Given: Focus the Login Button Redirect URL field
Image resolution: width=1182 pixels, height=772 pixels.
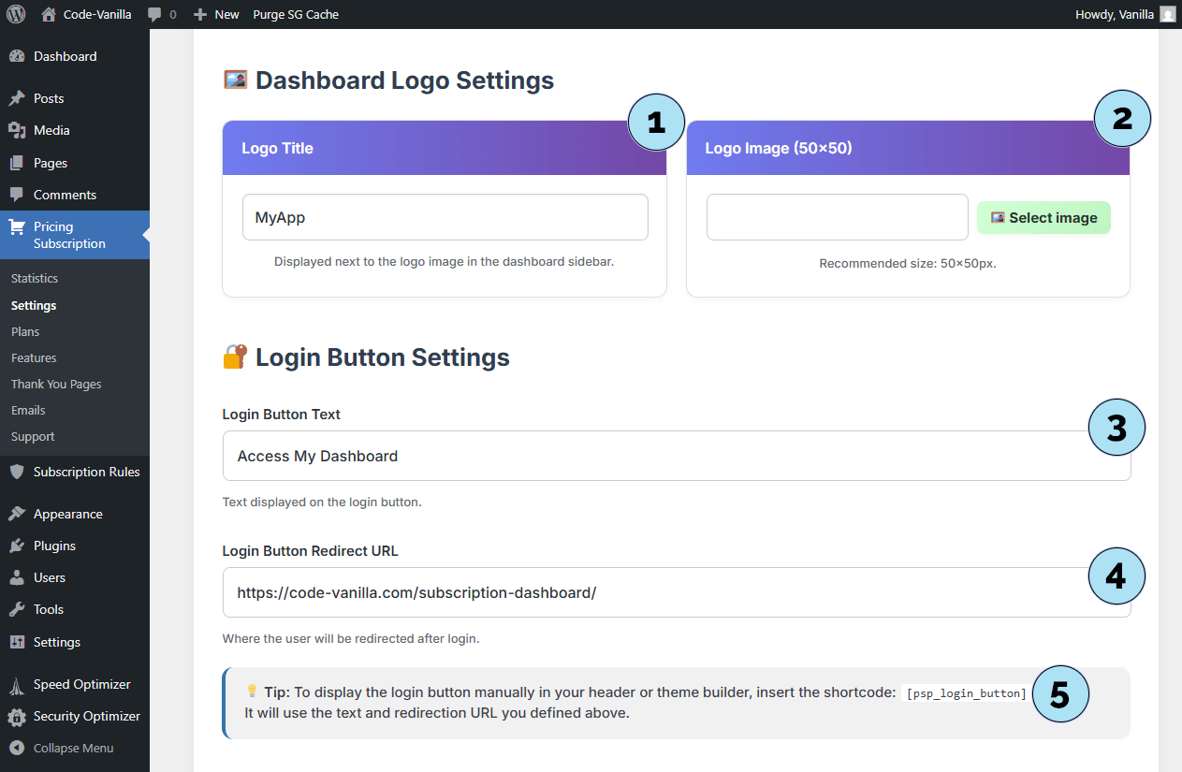Looking at the screenshot, I should [655, 592].
